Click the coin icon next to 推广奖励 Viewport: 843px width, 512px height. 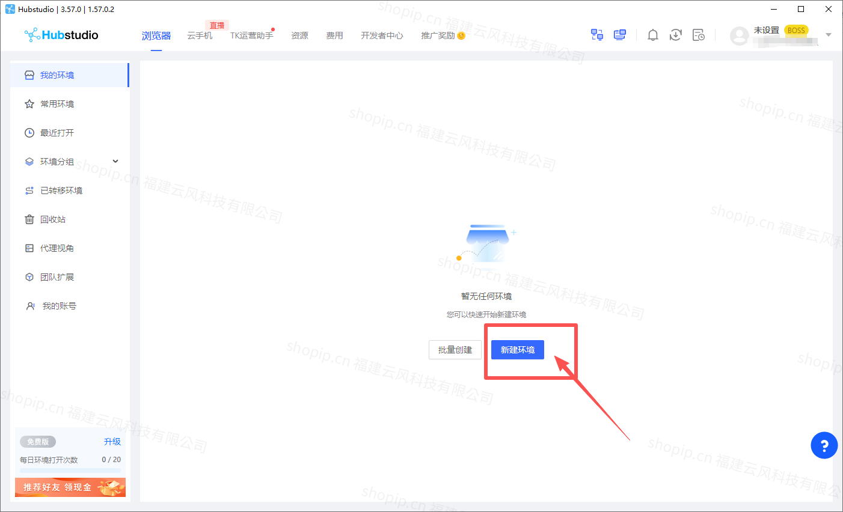pos(461,35)
